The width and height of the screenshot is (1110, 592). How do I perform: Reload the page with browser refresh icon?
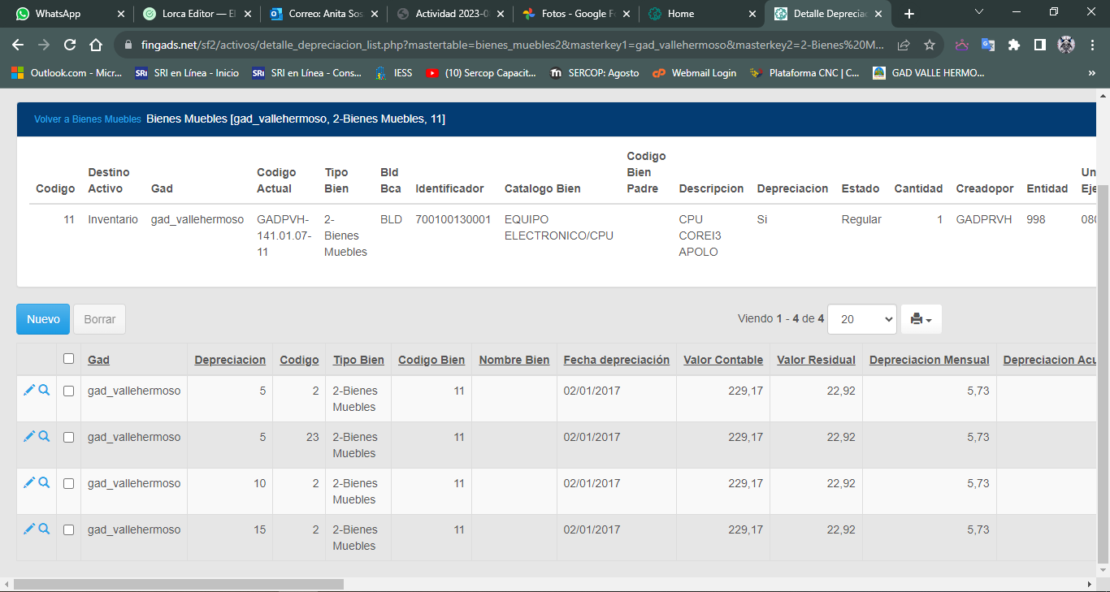click(70, 45)
